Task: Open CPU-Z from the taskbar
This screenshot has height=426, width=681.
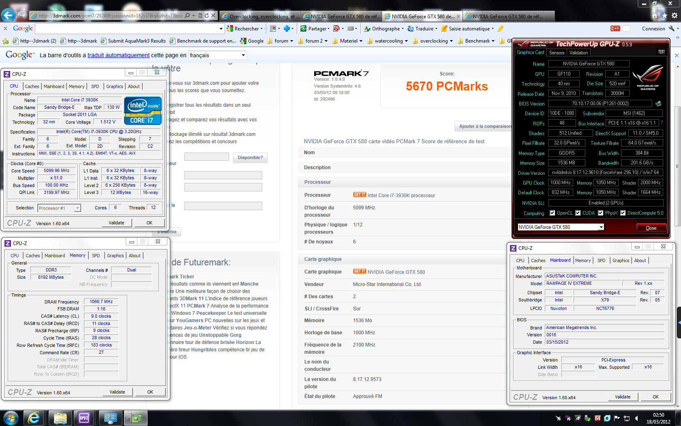Action: [x=84, y=418]
